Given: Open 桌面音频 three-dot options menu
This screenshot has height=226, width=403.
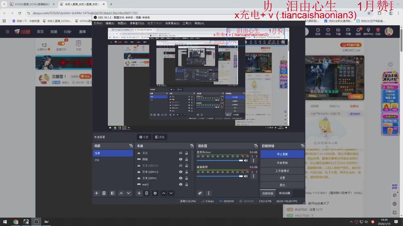Looking at the screenshot, I should click(253, 176).
